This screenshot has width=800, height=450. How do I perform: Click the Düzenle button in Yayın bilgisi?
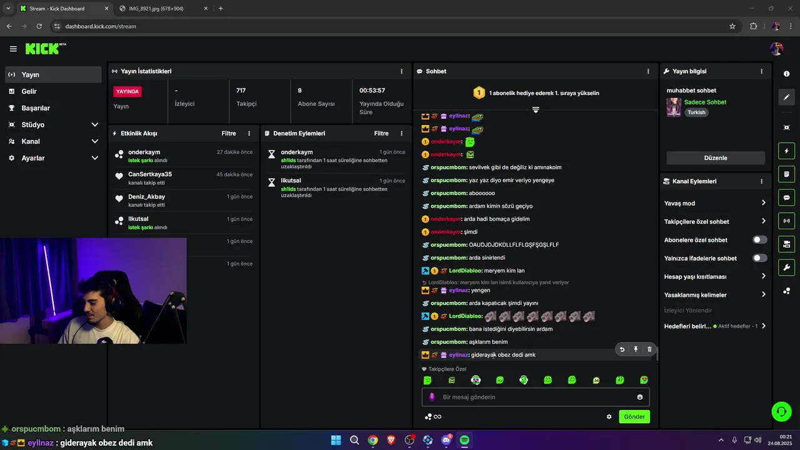(716, 158)
